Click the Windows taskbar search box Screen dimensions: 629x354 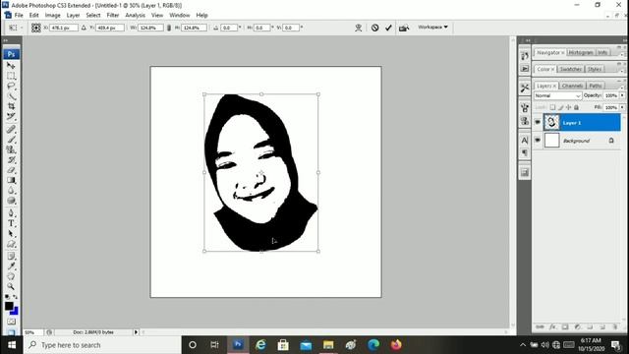click(102, 345)
